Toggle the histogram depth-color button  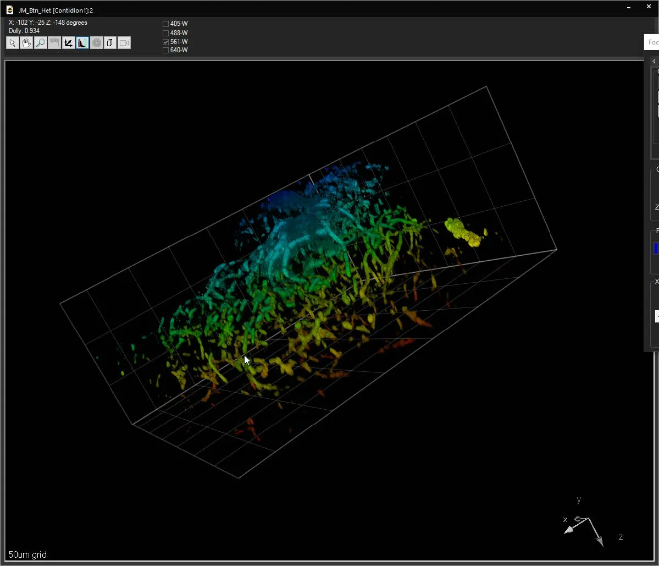82,43
